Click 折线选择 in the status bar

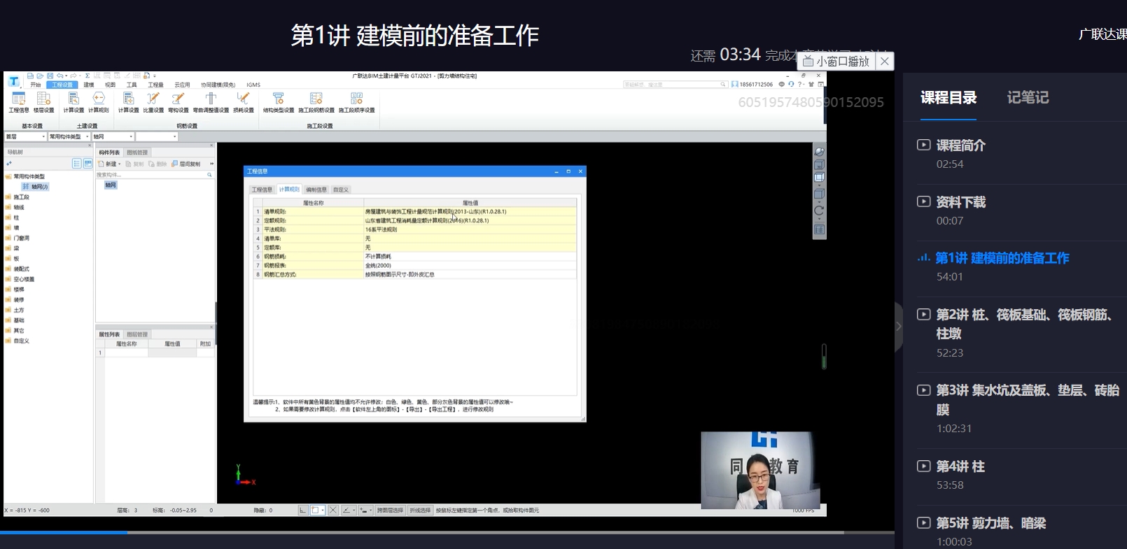[x=420, y=511]
